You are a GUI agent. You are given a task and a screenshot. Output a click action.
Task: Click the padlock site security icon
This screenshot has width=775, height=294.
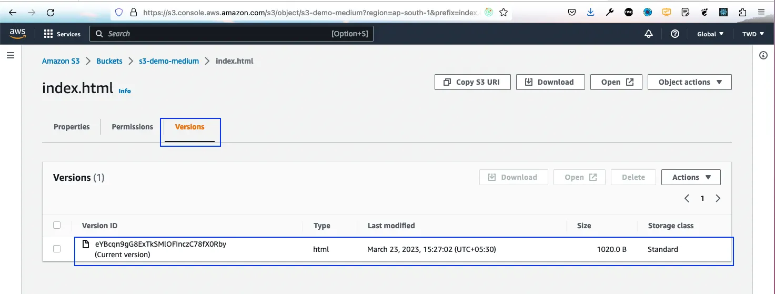tap(133, 12)
